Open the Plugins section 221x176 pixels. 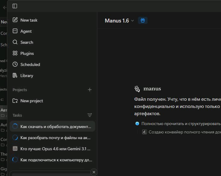pyautogui.click(x=52, y=53)
